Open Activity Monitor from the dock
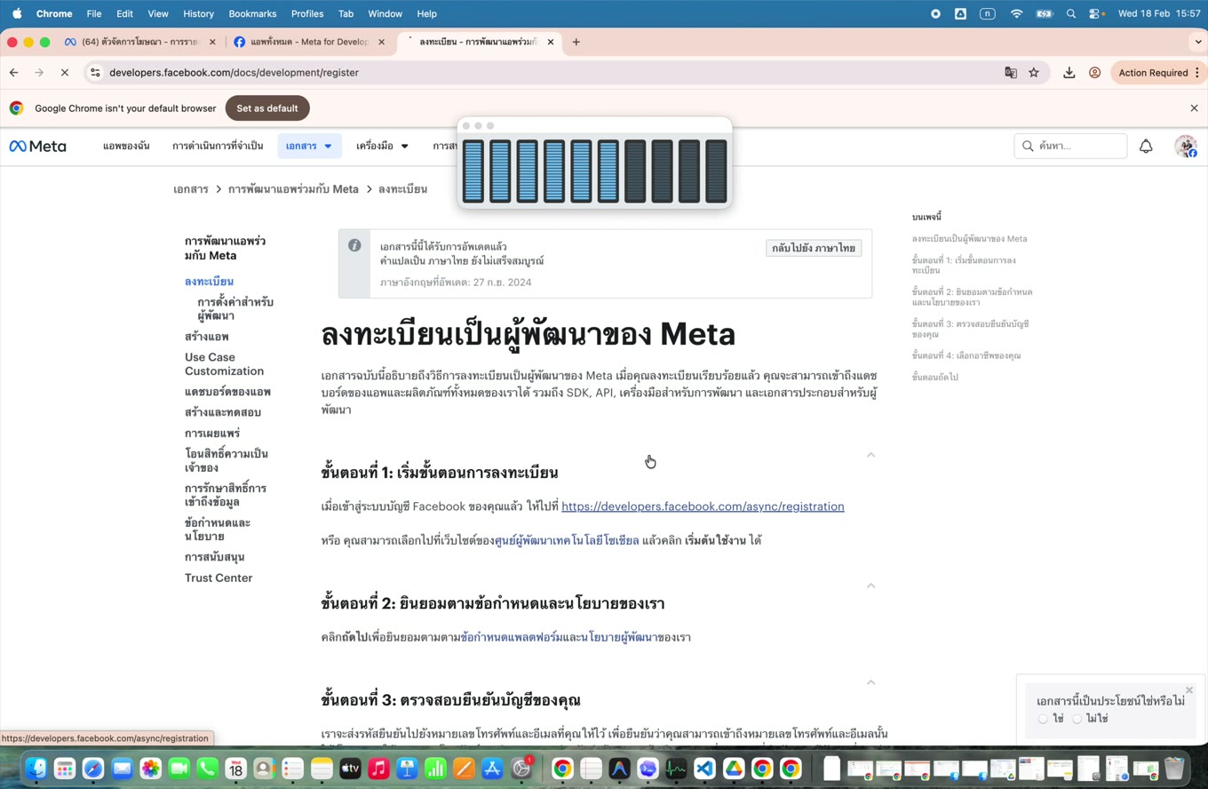 [676, 769]
